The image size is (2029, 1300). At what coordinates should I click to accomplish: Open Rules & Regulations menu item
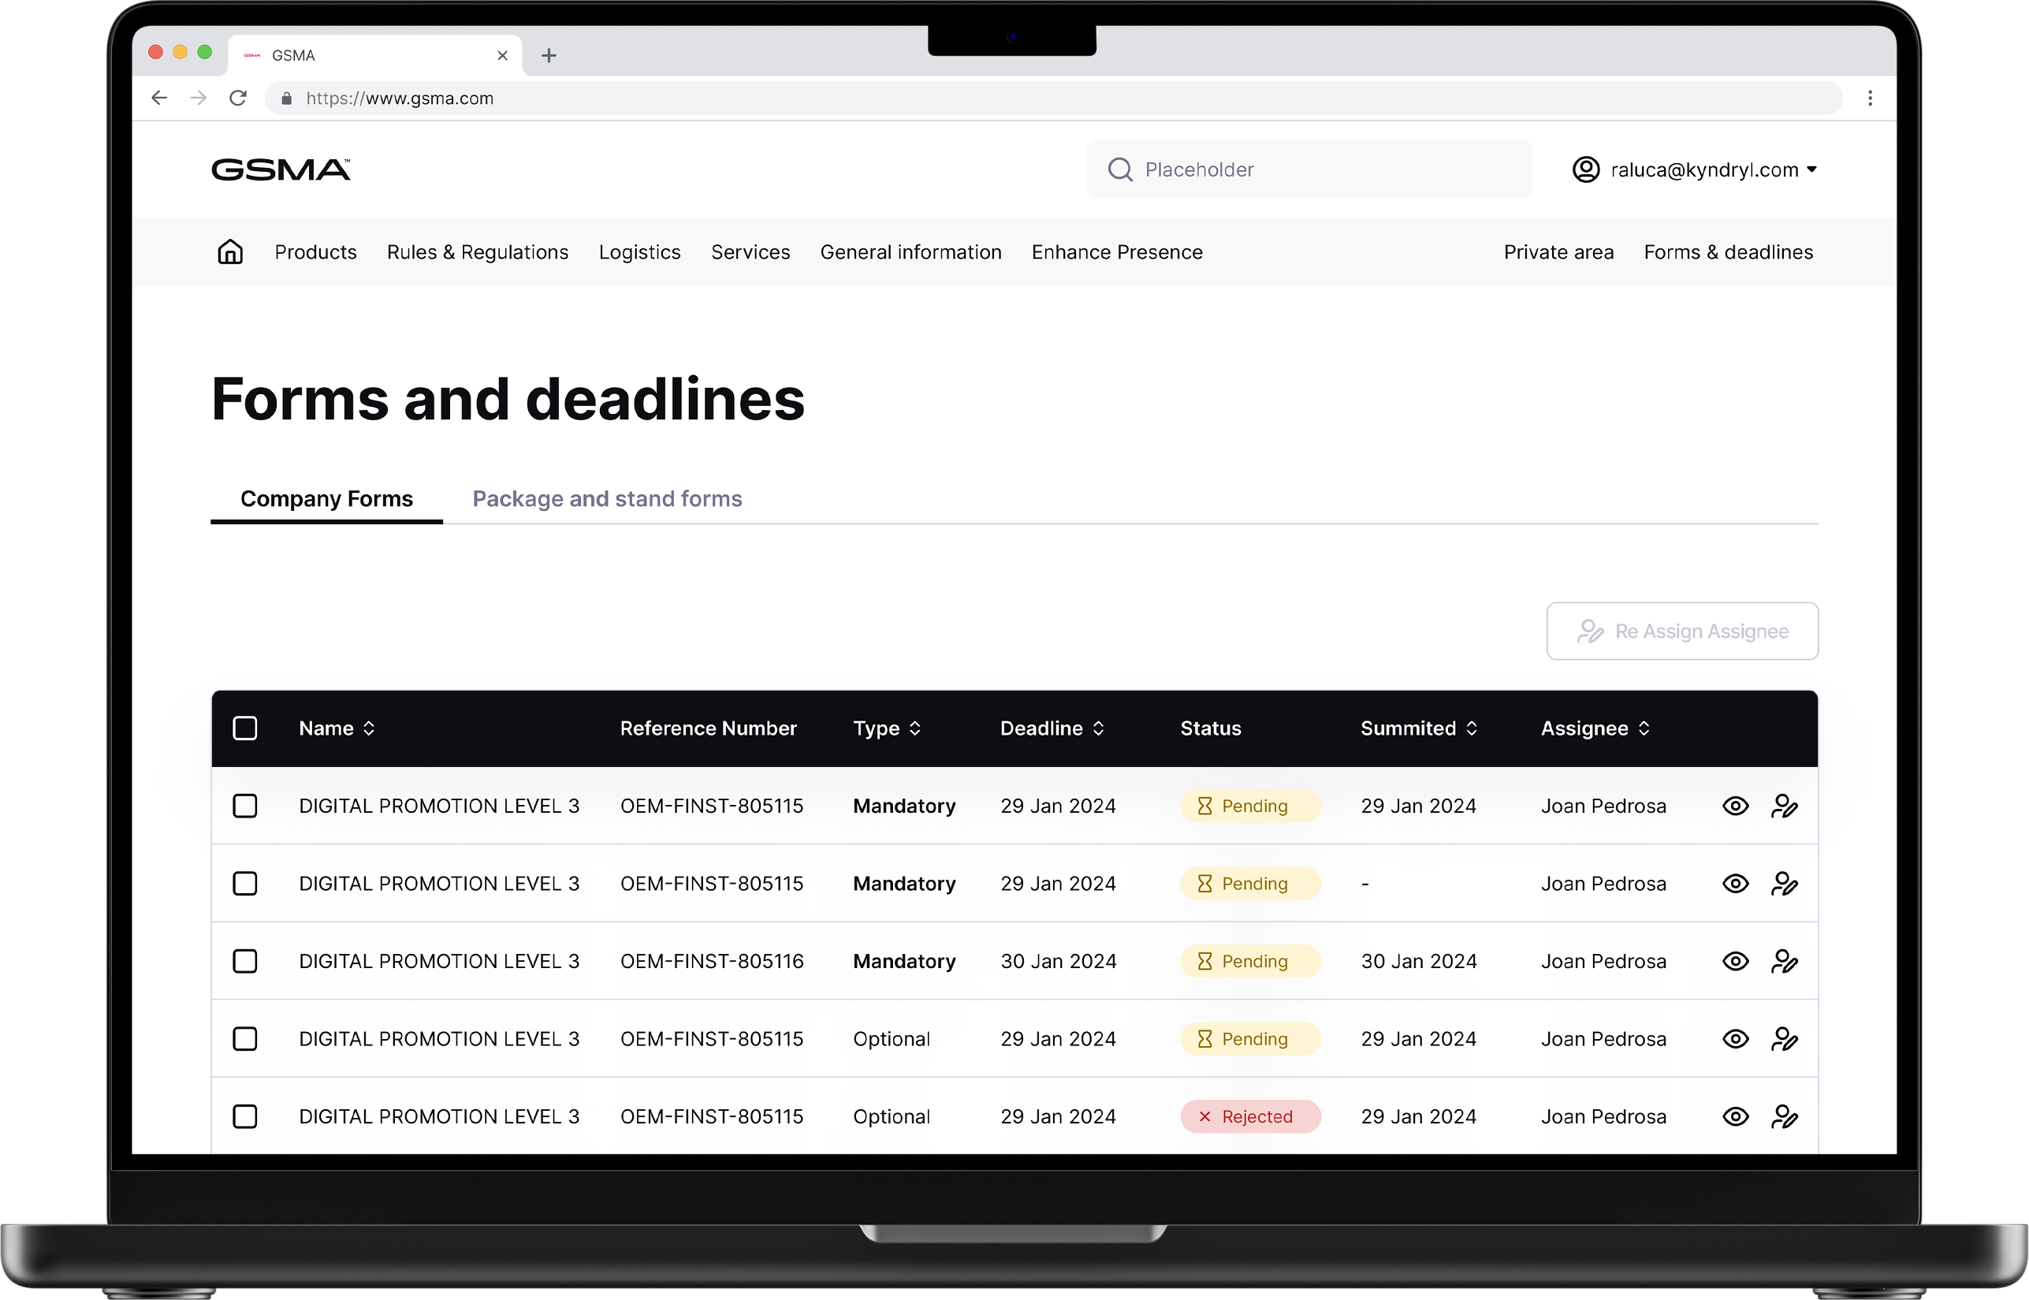click(477, 251)
